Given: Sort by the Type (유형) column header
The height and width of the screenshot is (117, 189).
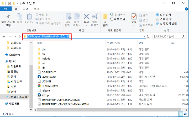Looking at the screenshot, I should pos(141,43).
